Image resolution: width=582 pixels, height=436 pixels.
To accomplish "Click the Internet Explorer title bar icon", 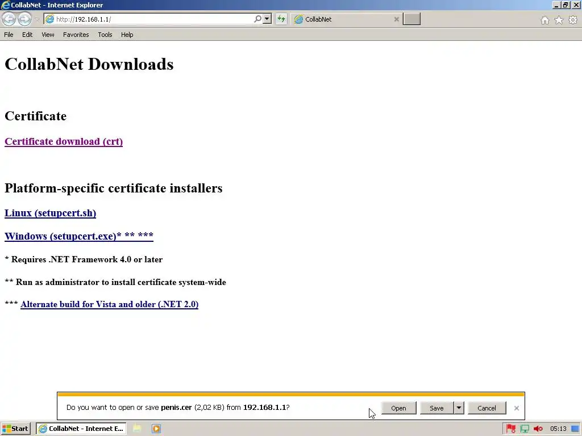I will (5, 5).
